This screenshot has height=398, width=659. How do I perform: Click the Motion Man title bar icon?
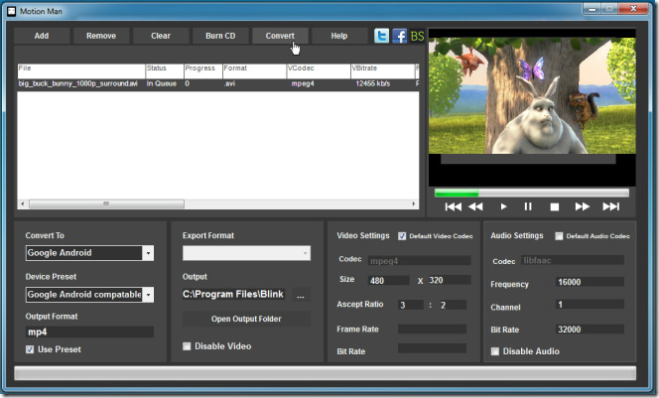tap(11, 11)
